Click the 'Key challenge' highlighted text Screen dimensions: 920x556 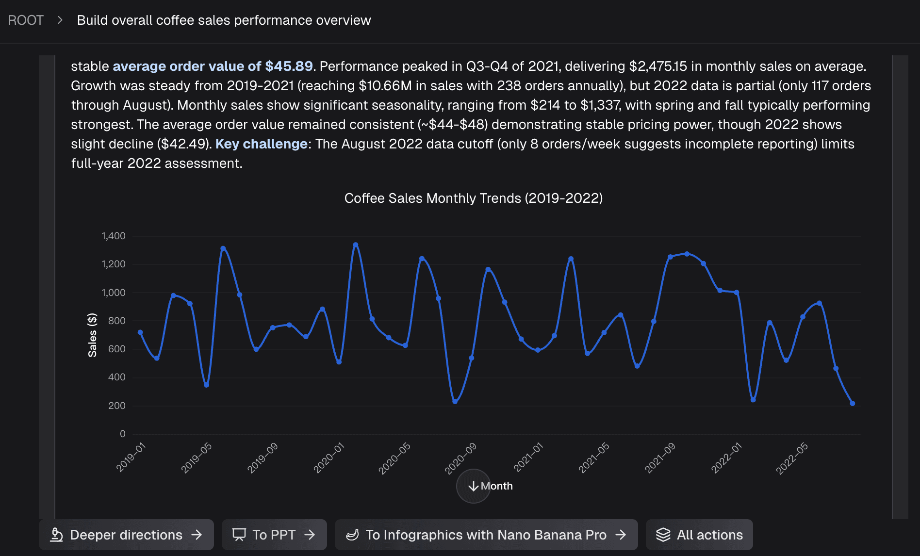pyautogui.click(x=262, y=144)
